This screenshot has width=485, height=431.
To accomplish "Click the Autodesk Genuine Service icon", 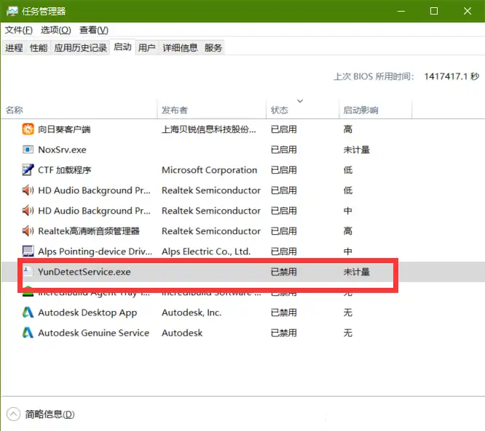I will (28, 333).
